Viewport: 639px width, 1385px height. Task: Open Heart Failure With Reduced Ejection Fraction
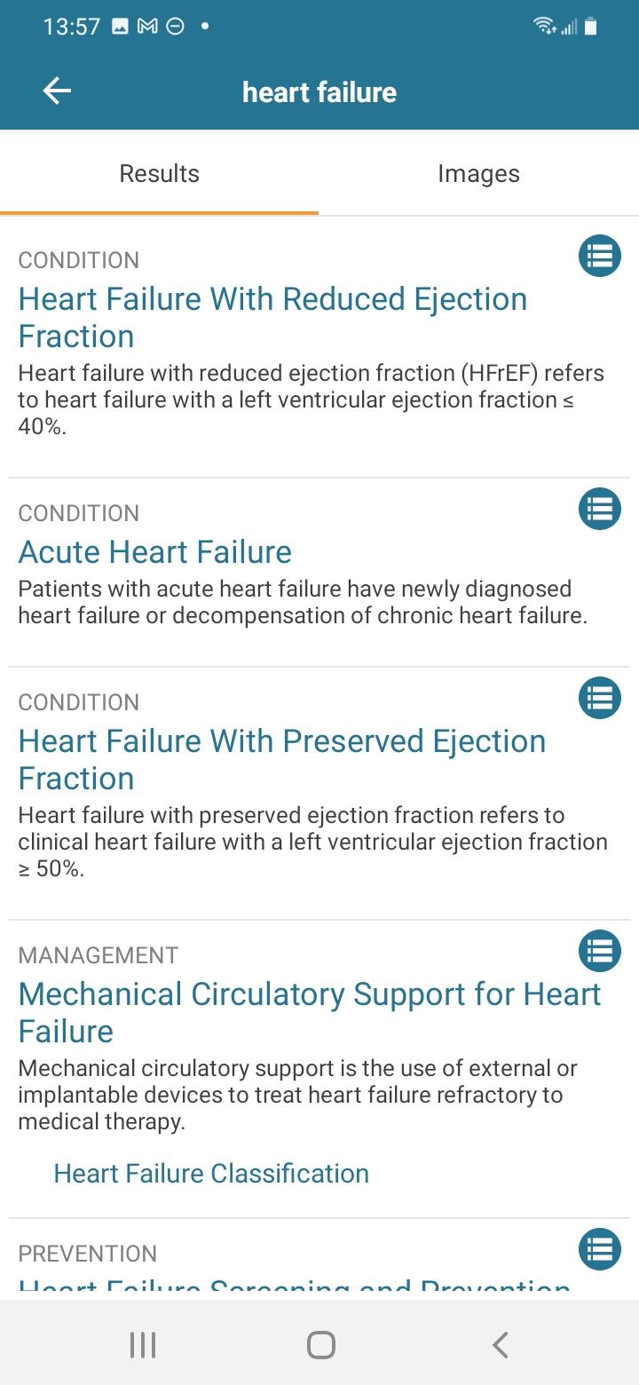[x=272, y=318]
